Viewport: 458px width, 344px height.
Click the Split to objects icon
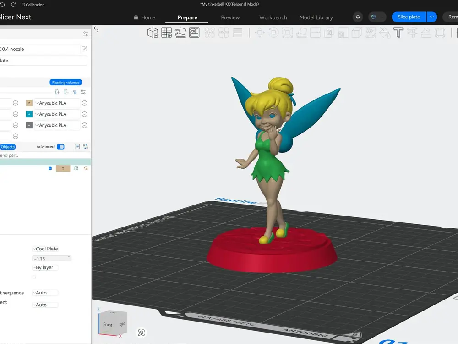[210, 33]
